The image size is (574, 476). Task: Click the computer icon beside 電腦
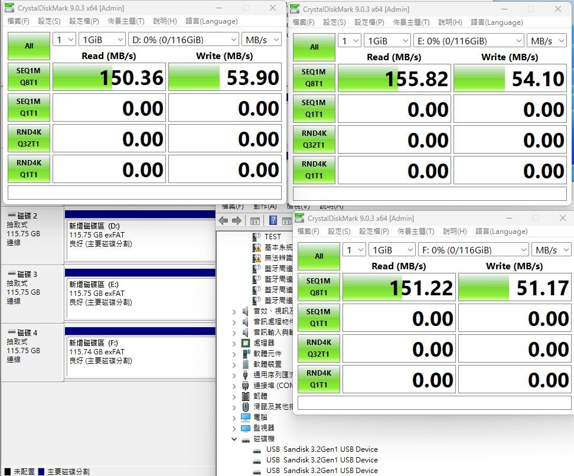(246, 417)
